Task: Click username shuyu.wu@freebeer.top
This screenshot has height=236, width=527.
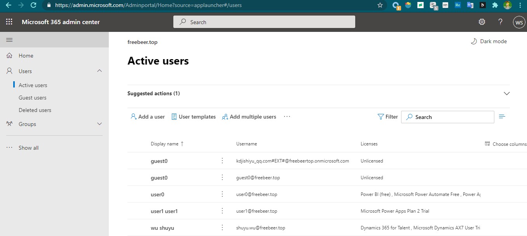Action: point(261,228)
